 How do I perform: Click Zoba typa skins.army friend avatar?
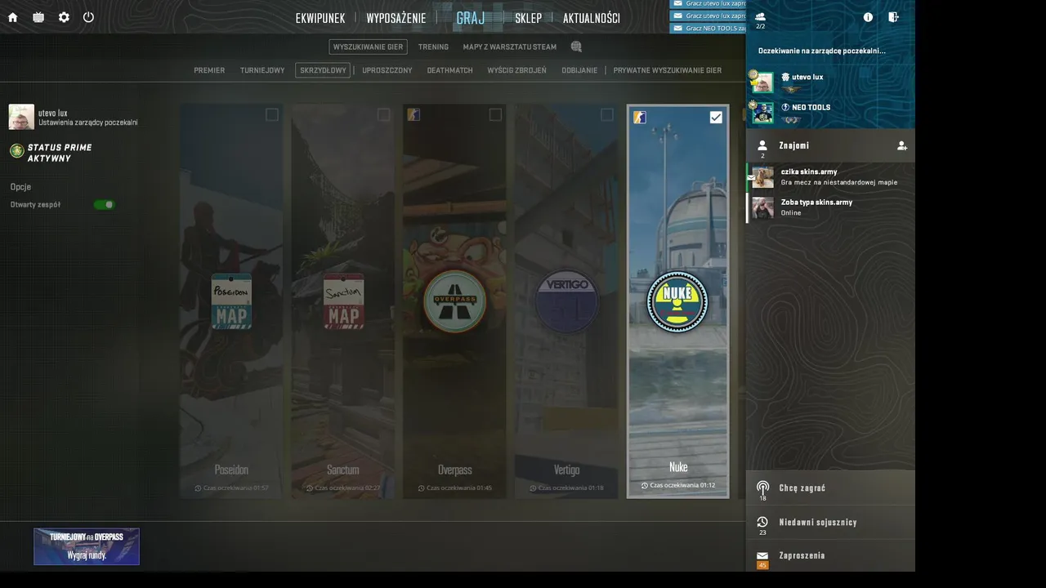[762, 207]
